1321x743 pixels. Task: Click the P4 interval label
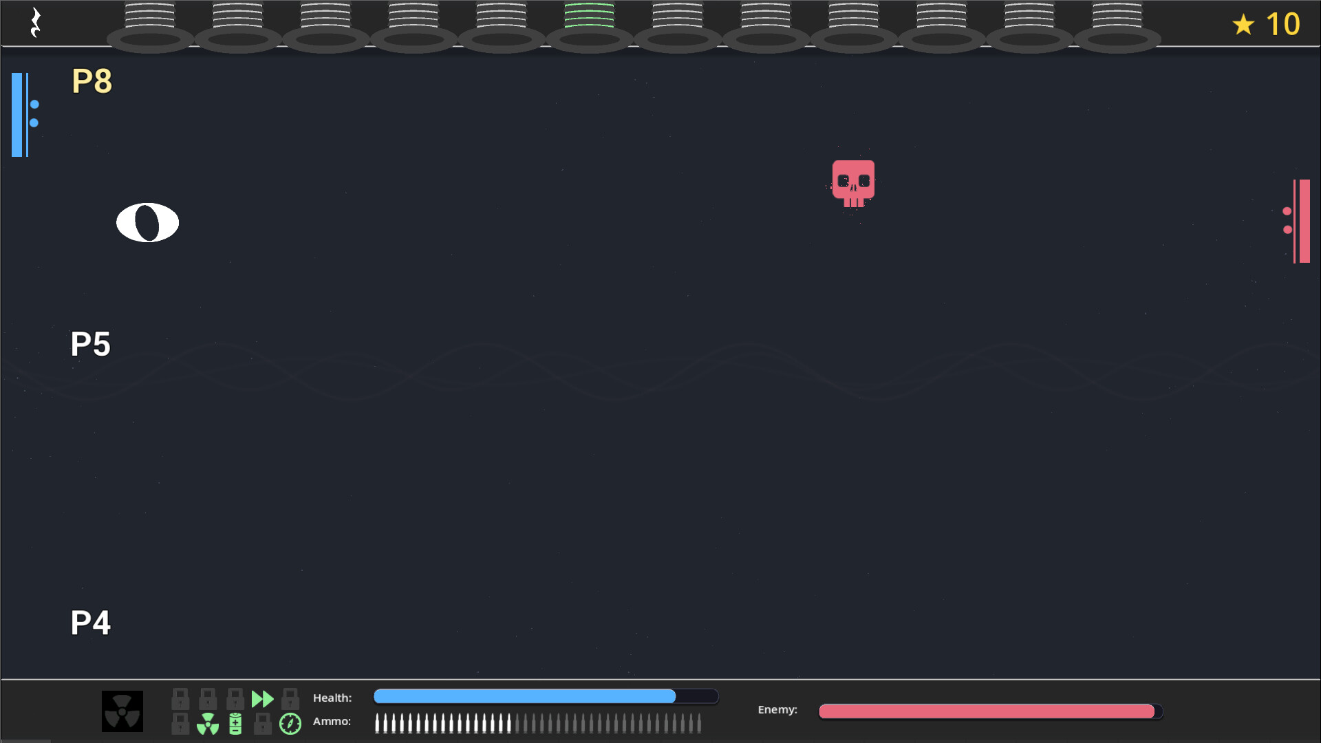click(90, 623)
